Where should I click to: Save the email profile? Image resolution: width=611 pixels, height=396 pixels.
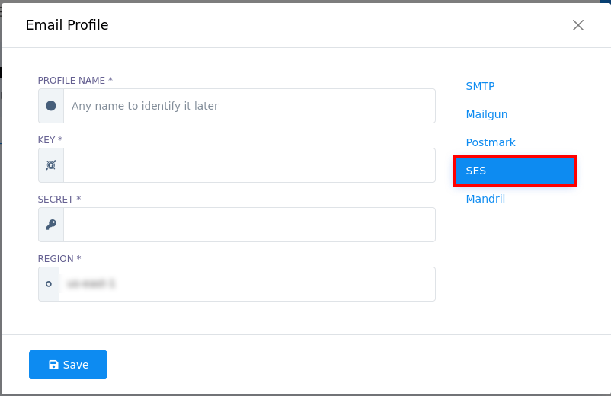click(69, 365)
